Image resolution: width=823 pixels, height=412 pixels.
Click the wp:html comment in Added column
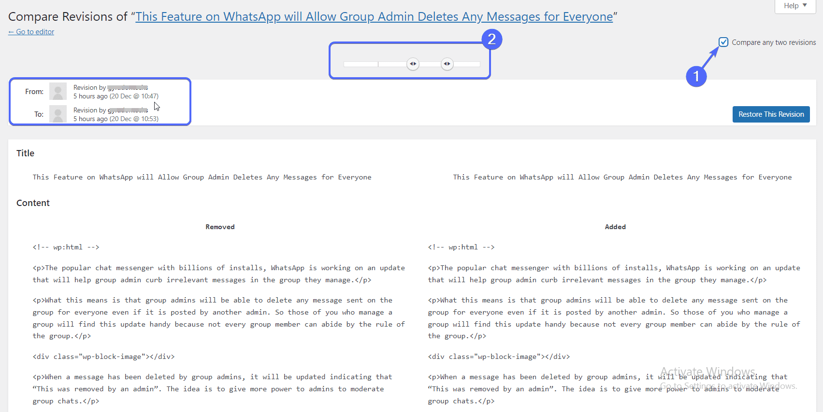pos(461,247)
